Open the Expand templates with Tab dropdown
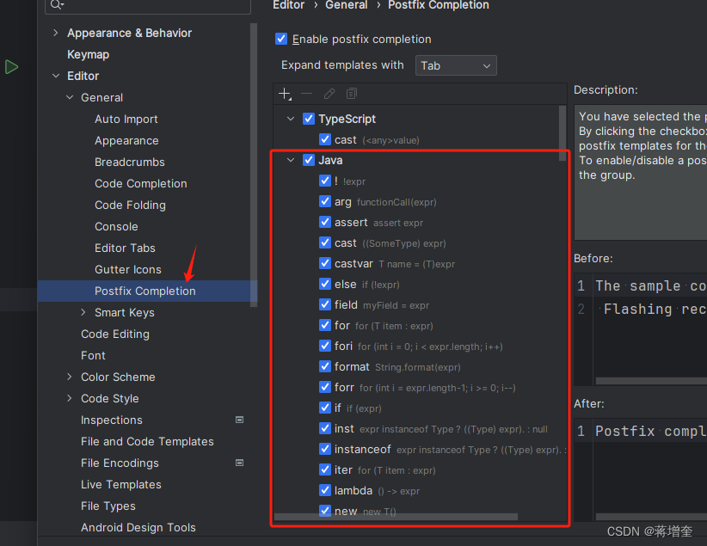 [x=456, y=65]
